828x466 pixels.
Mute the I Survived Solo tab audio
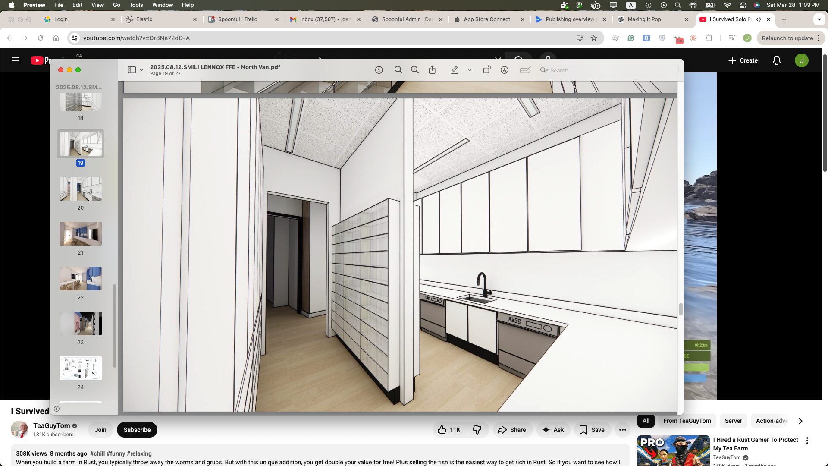click(758, 19)
